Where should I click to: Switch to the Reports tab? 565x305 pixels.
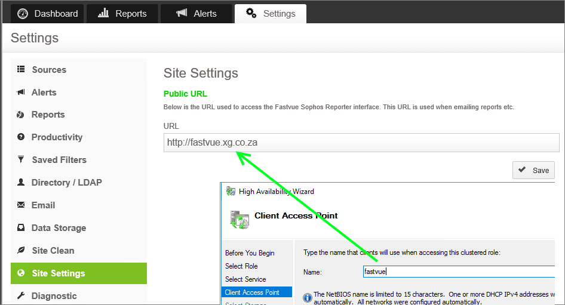tap(122, 14)
